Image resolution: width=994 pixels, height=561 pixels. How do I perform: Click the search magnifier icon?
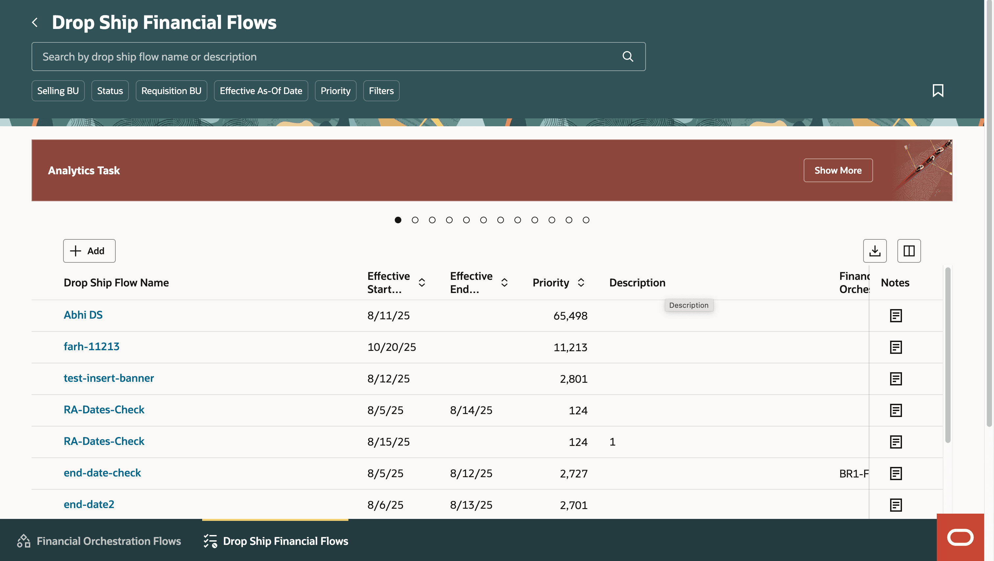coord(628,56)
